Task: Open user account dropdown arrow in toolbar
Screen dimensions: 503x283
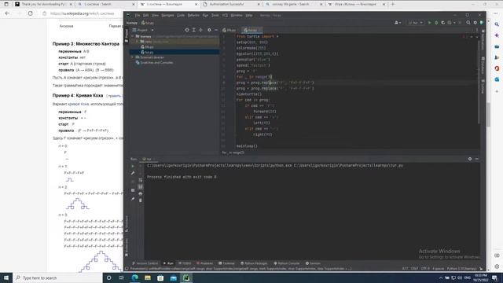Action: point(400,23)
